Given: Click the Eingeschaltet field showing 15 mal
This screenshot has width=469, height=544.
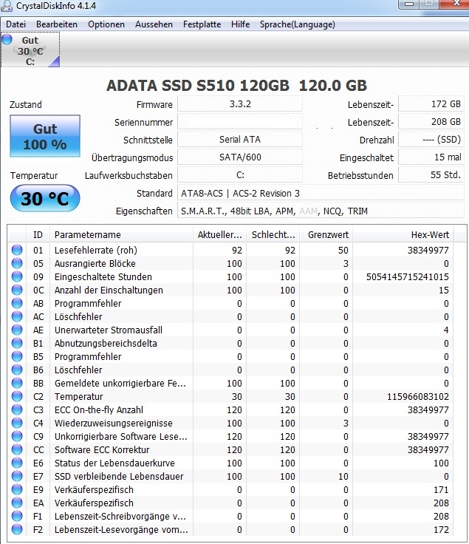Looking at the screenshot, I should click(431, 157).
